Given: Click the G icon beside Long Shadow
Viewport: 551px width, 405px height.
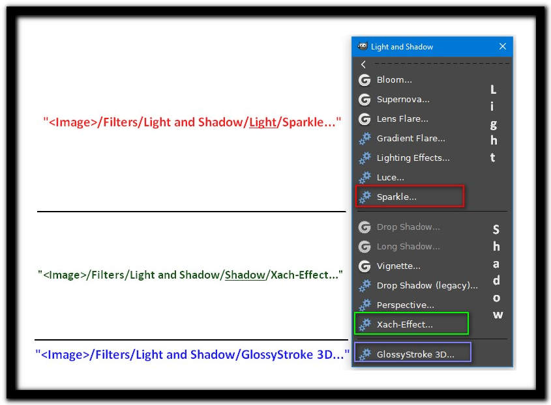Looking at the screenshot, I should pos(365,247).
